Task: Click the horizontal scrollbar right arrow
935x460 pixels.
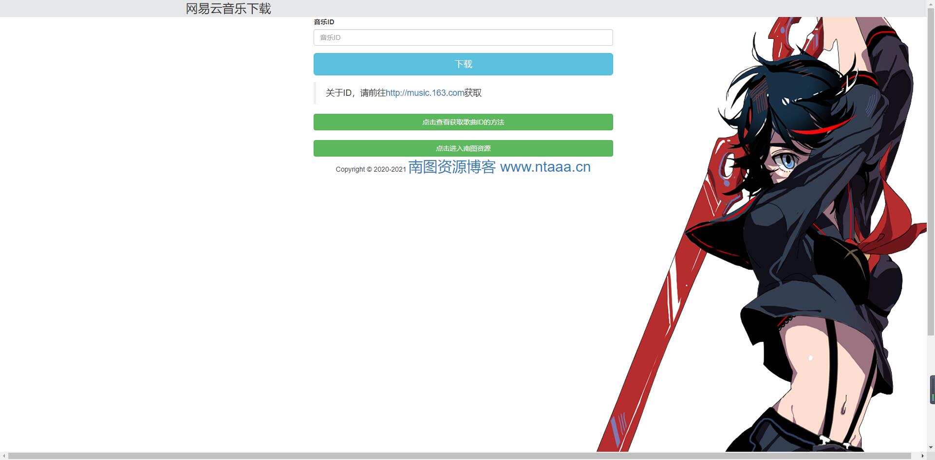Action: coord(923,456)
